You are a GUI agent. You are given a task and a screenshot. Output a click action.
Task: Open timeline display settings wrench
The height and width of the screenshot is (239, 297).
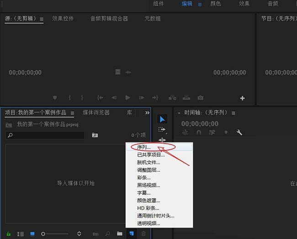(239, 132)
